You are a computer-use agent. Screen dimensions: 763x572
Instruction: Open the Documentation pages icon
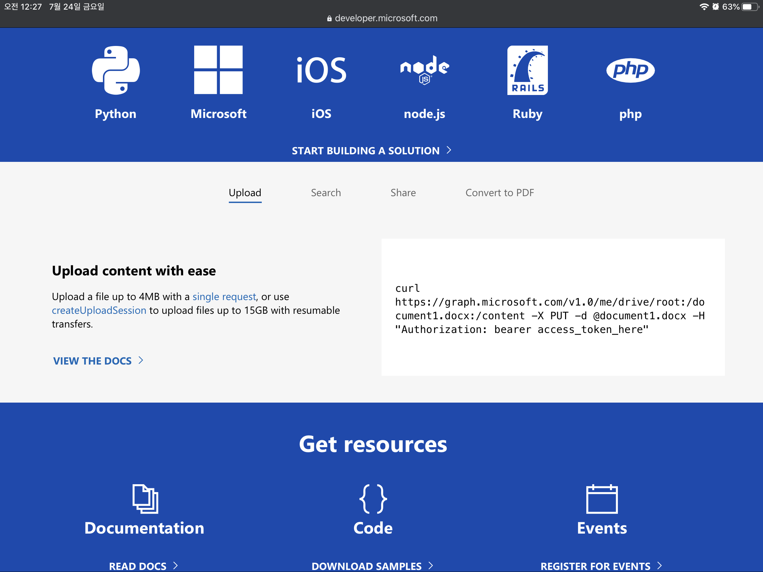tap(145, 499)
